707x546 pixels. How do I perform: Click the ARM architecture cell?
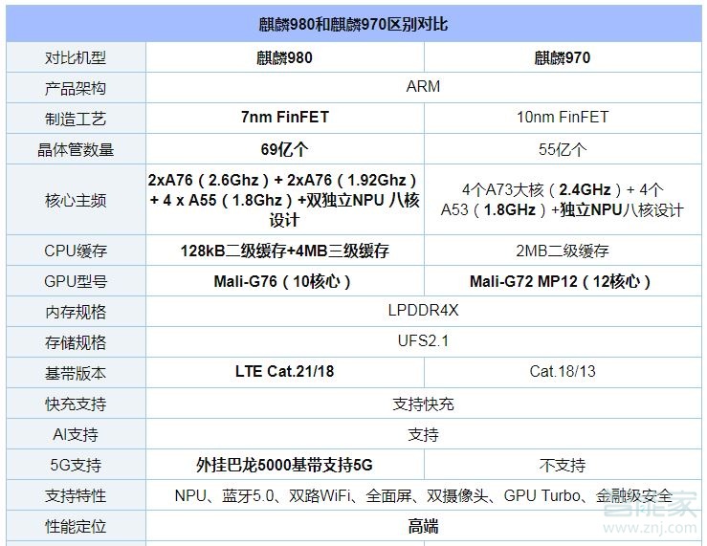423,86
